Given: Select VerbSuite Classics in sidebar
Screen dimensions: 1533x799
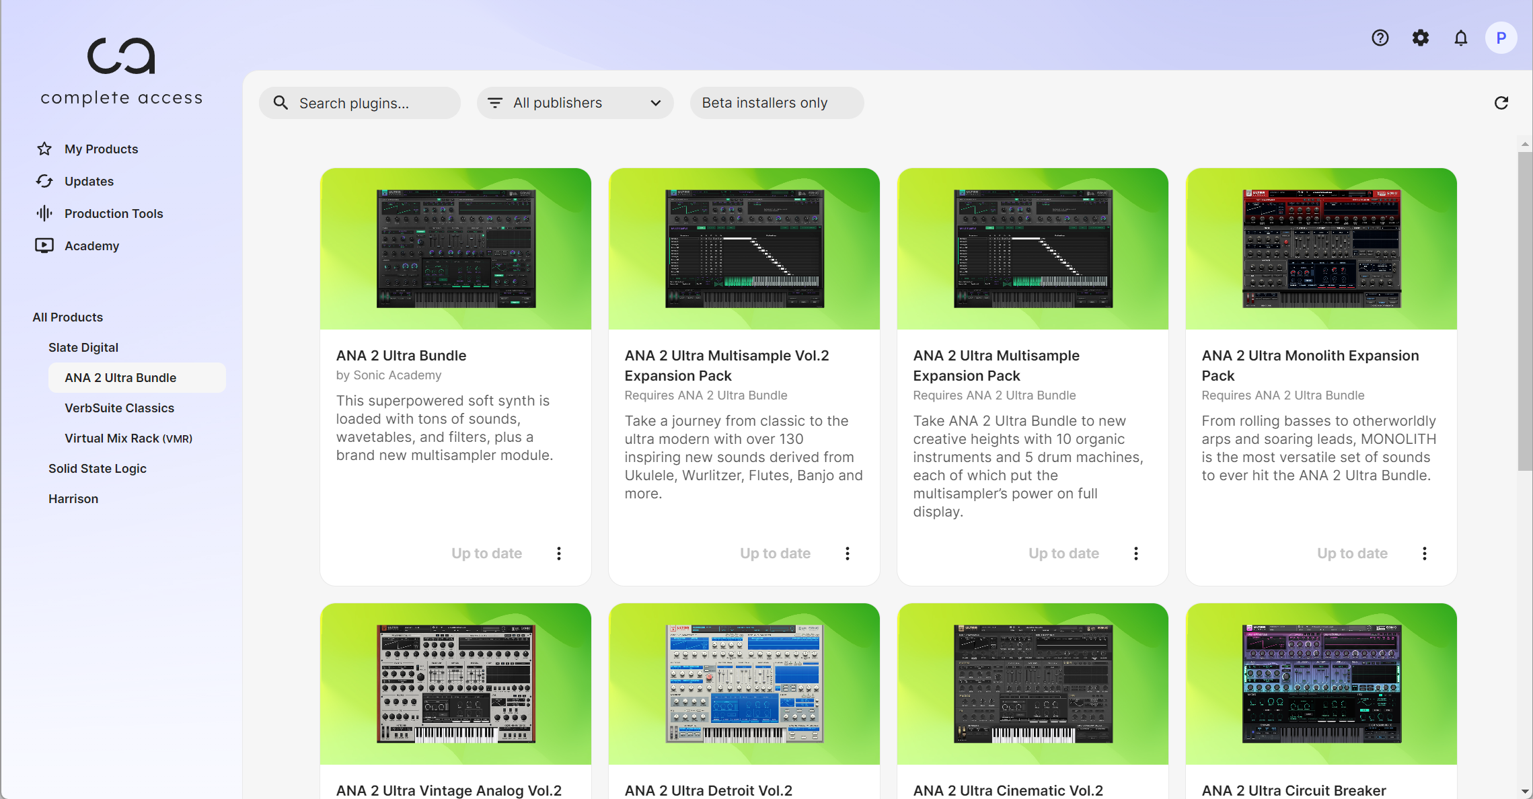Looking at the screenshot, I should [x=119, y=408].
